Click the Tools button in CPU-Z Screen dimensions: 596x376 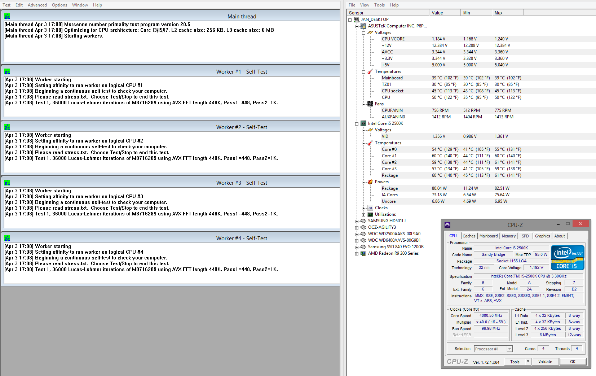pyautogui.click(x=515, y=362)
